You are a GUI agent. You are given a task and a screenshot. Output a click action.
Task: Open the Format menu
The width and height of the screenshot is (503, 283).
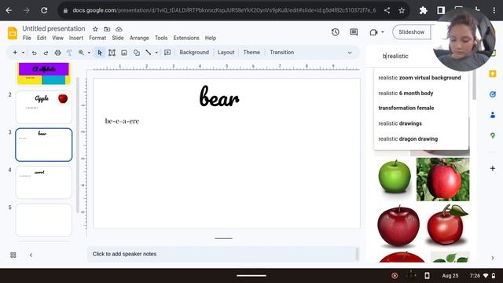coord(97,38)
